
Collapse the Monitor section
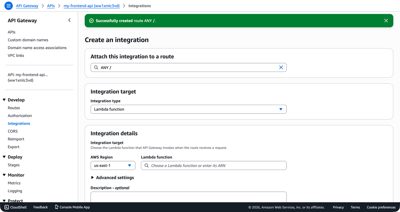coord(4,175)
